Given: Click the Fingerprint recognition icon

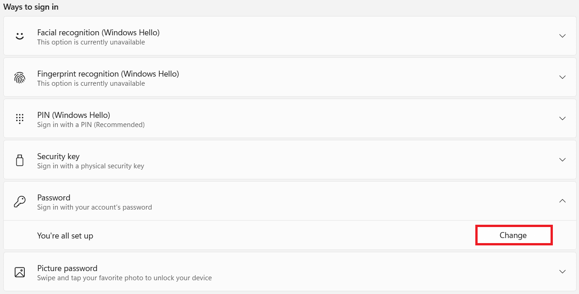Looking at the screenshot, I should (20, 78).
